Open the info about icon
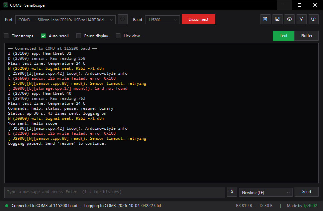323x211 pixels. 313,19
